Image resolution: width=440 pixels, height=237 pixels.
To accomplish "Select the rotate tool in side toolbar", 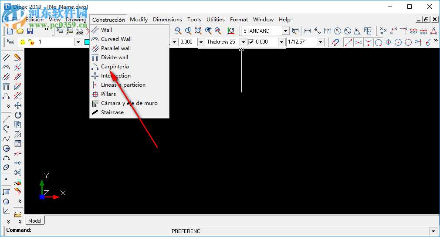I will (18, 115).
